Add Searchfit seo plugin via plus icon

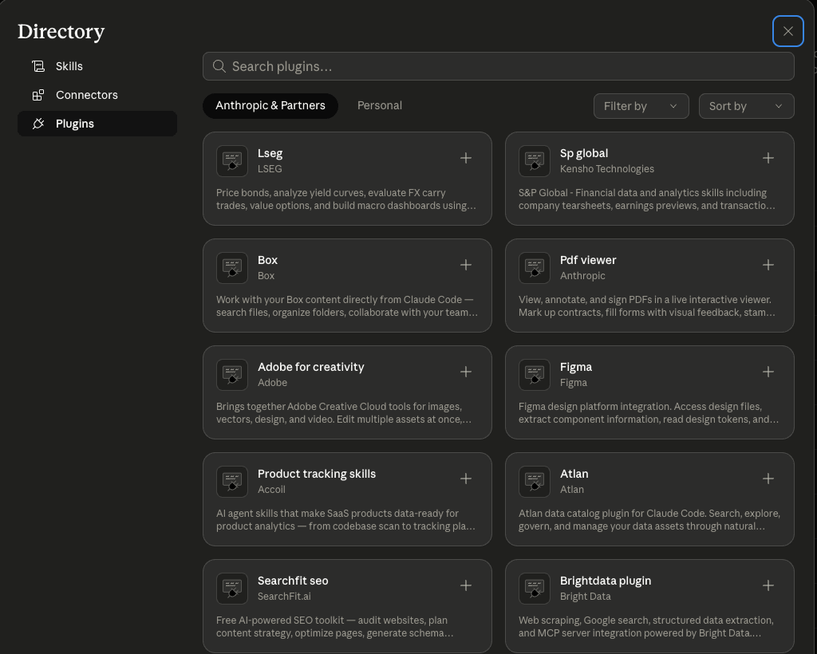466,585
